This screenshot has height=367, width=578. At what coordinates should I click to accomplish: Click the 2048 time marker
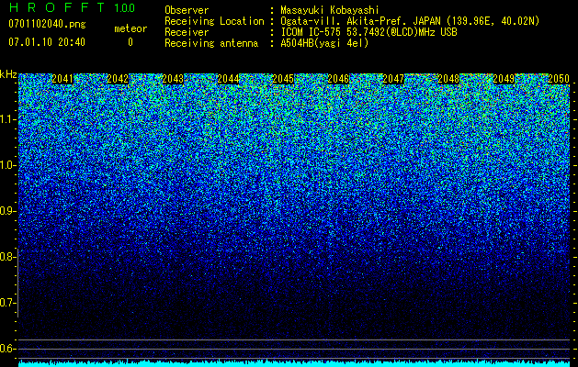tap(448, 79)
